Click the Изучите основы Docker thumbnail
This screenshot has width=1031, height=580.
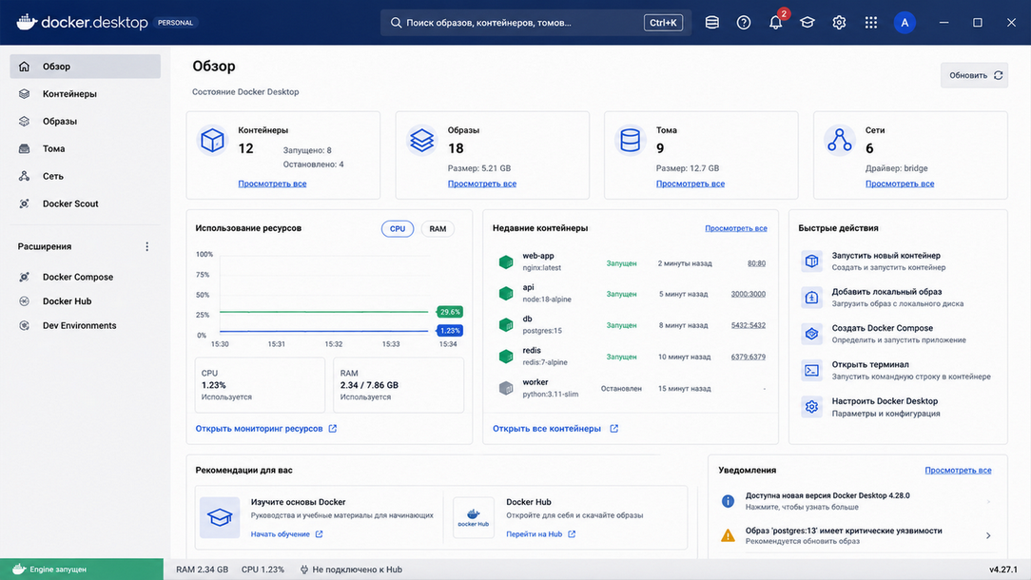[220, 517]
